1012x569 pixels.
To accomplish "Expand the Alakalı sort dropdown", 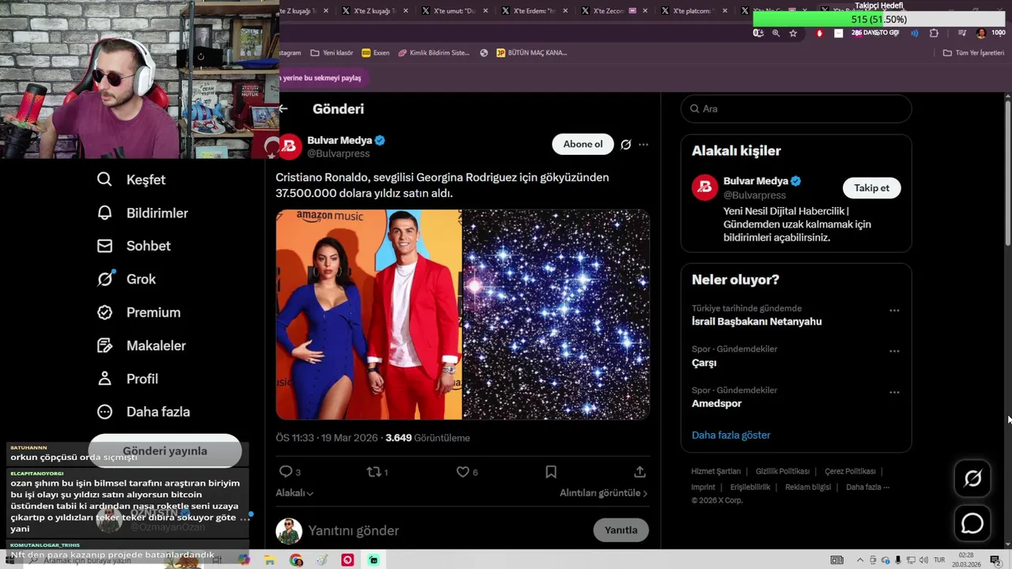I will click(294, 493).
